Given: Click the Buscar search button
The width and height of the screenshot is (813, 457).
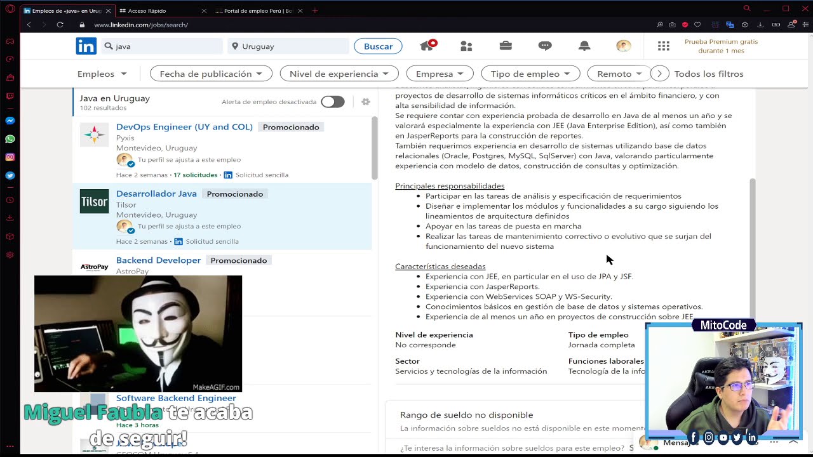Looking at the screenshot, I should click(378, 46).
